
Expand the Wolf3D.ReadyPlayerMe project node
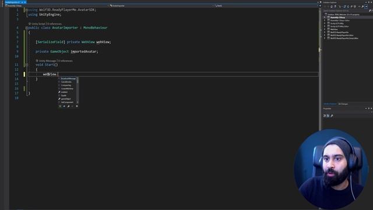[x=325, y=32]
